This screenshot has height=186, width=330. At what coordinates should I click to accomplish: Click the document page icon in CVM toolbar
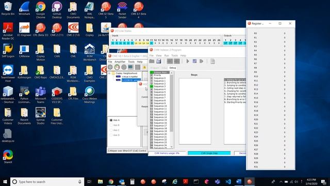coord(212,61)
